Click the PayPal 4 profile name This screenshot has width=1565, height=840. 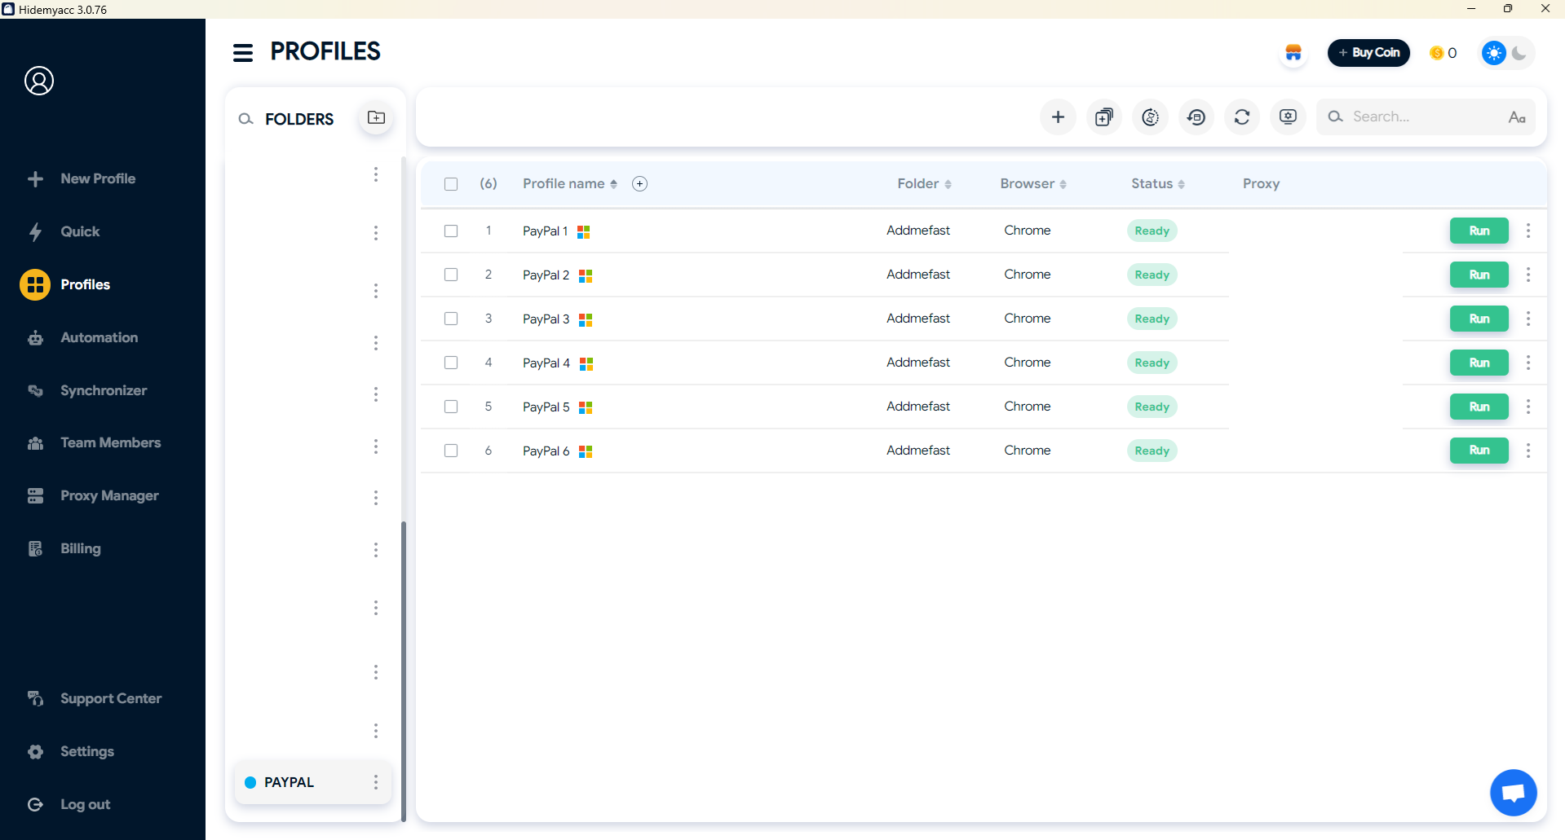coord(546,363)
